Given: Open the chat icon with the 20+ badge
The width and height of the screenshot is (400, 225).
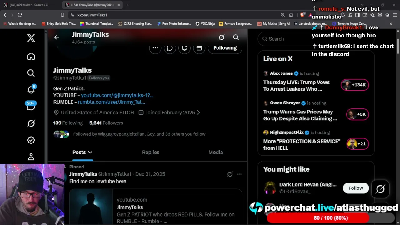Looking at the screenshot, I should tap(31, 106).
